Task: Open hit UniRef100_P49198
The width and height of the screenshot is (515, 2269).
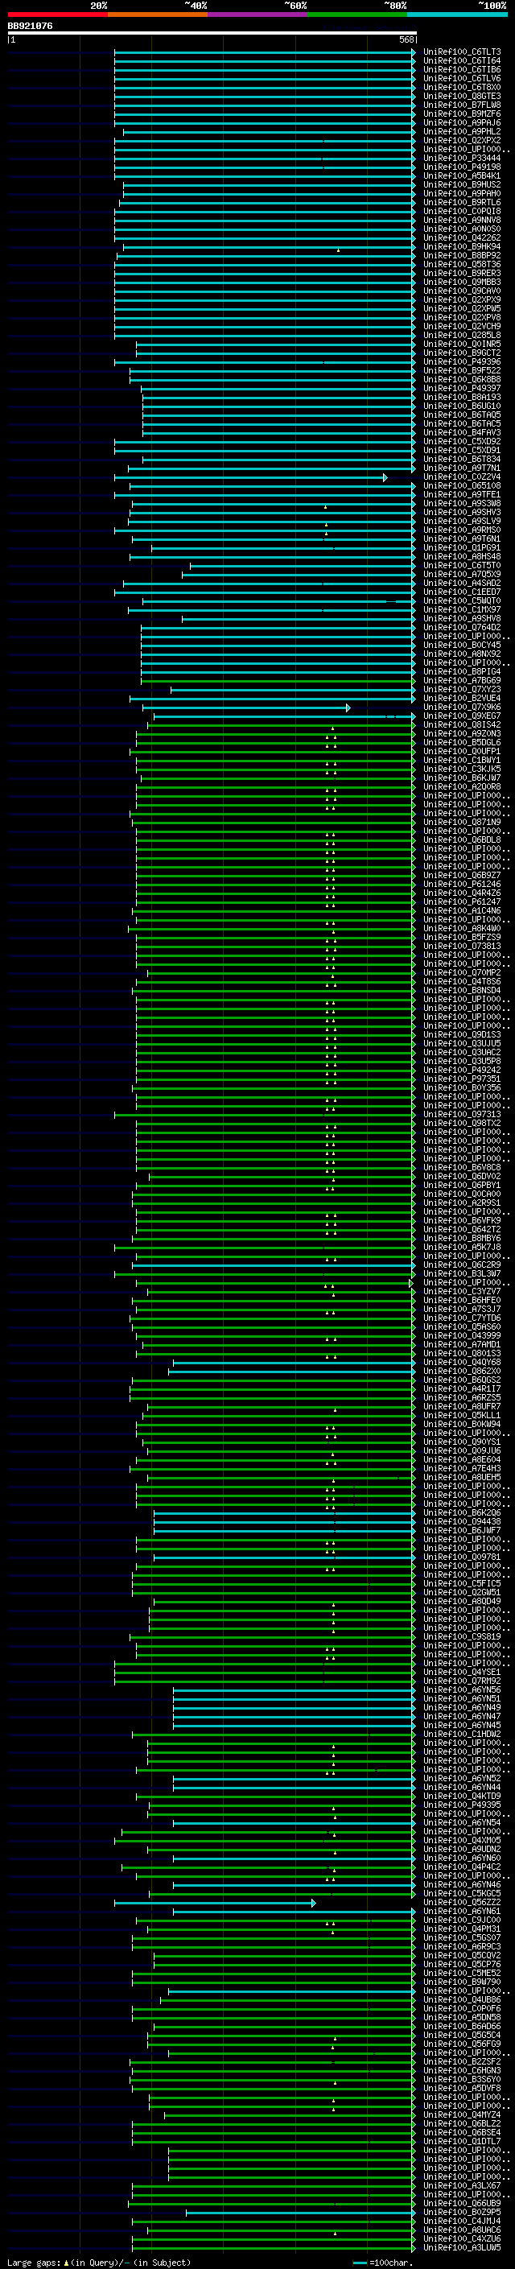Action: (x=462, y=167)
